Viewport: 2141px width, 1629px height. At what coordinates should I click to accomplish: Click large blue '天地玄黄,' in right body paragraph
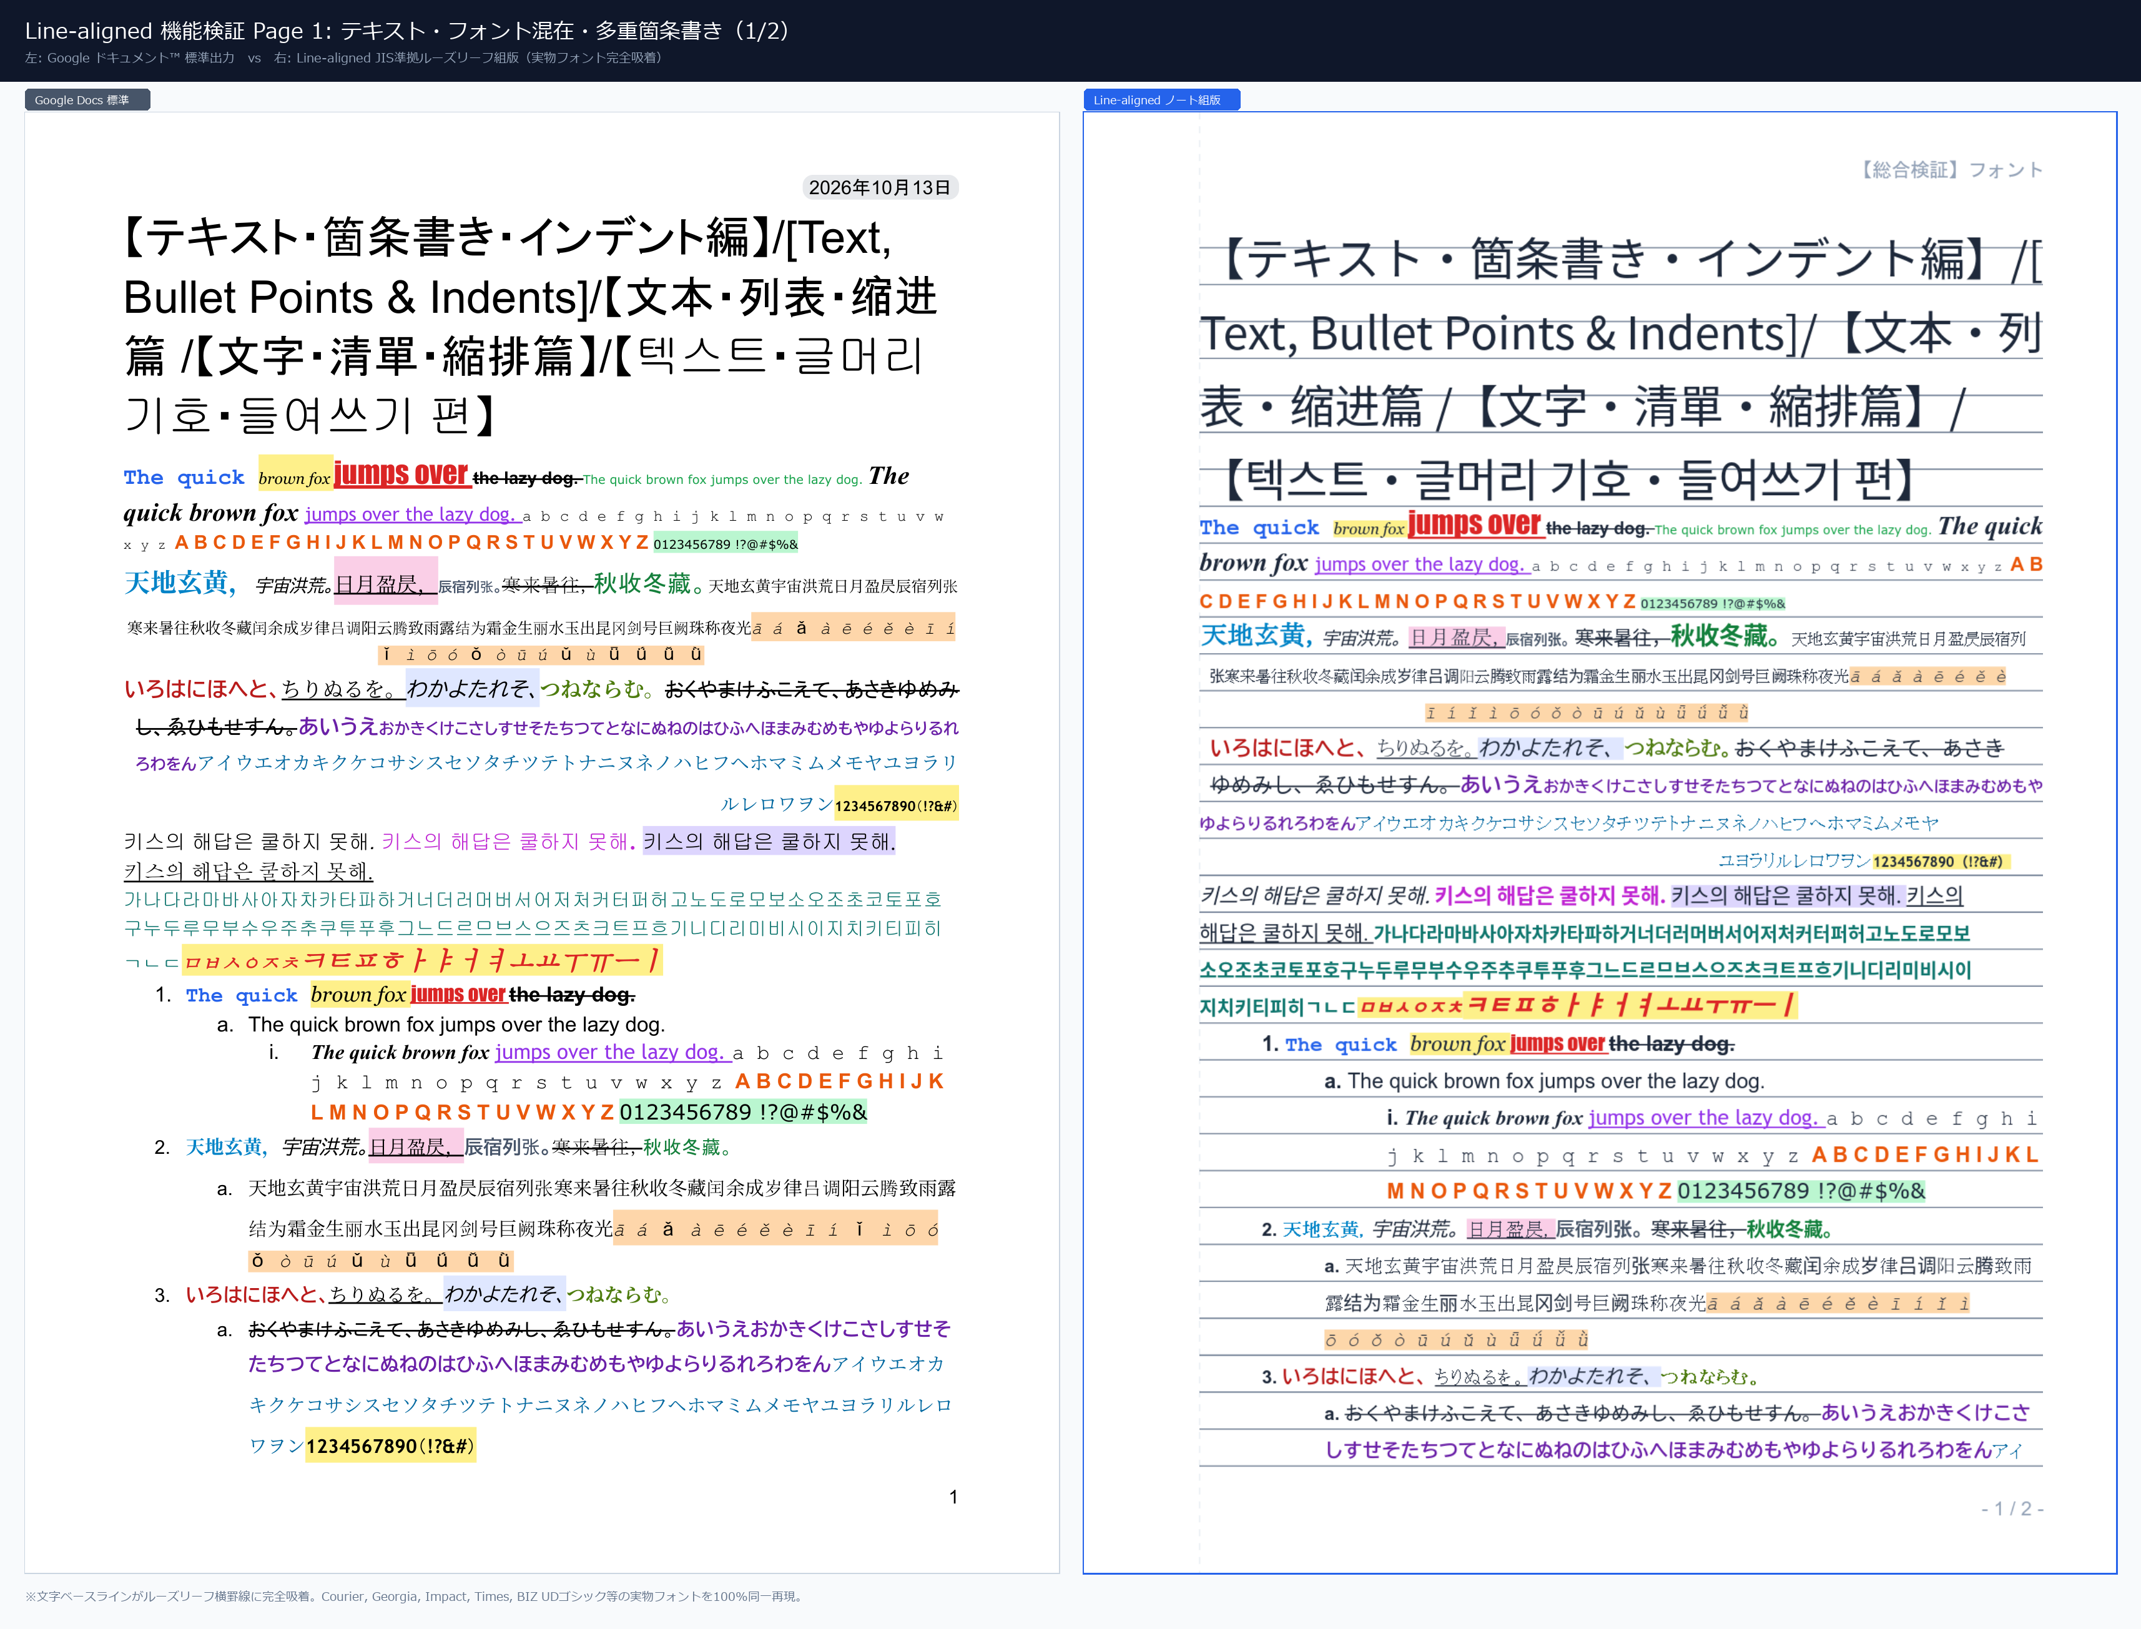pyautogui.click(x=1257, y=635)
